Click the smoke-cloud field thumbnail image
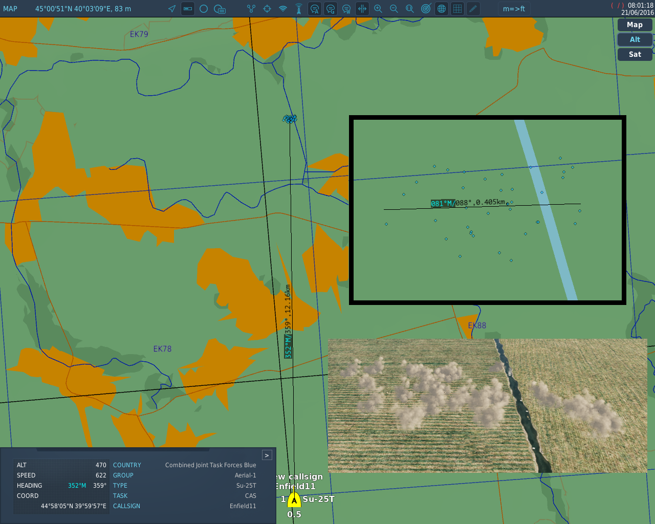655x524 pixels. pos(487,405)
